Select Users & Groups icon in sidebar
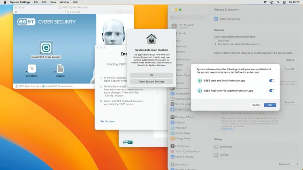 (173, 157)
